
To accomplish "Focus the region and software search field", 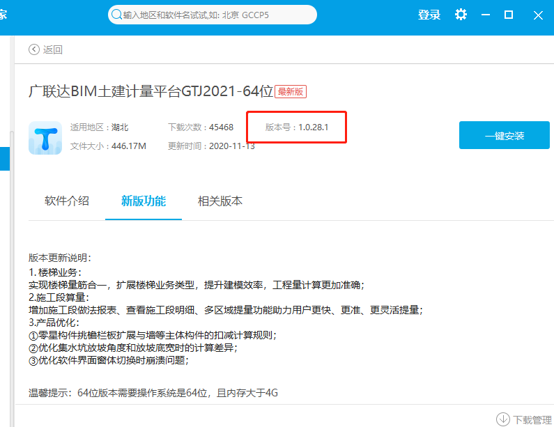I will click(213, 15).
